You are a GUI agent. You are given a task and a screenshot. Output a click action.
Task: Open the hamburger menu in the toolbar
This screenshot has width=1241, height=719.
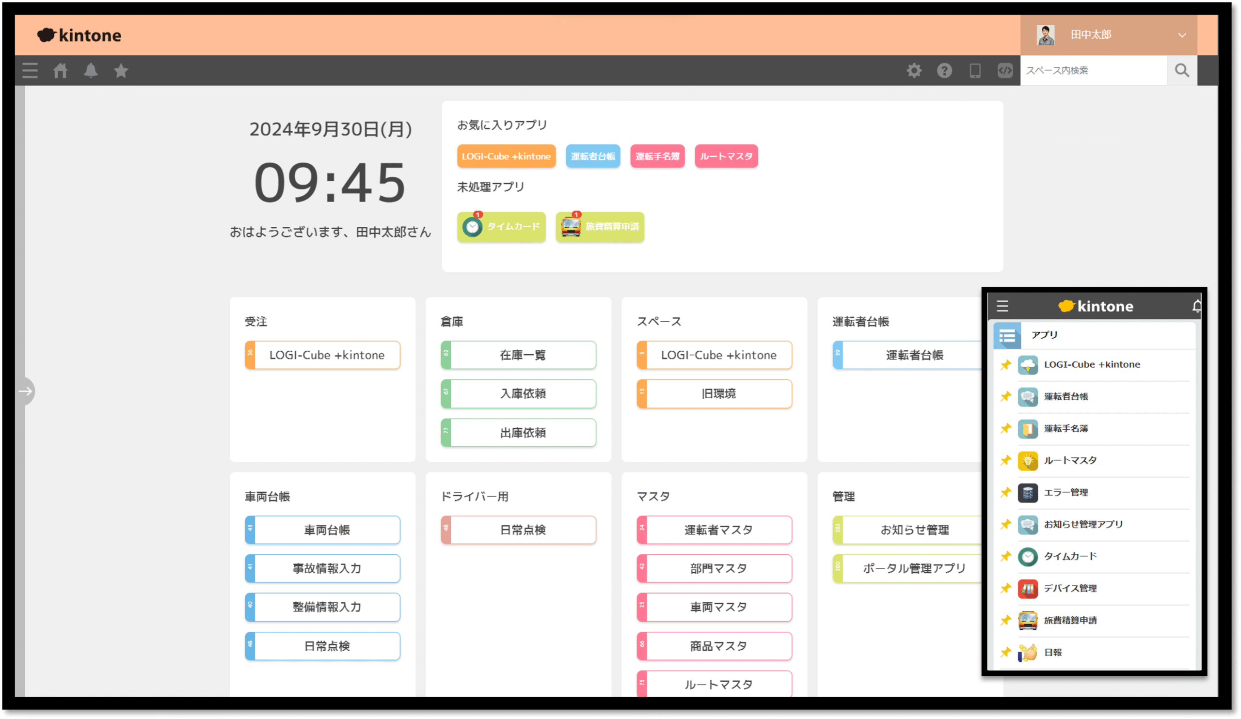[x=30, y=70]
